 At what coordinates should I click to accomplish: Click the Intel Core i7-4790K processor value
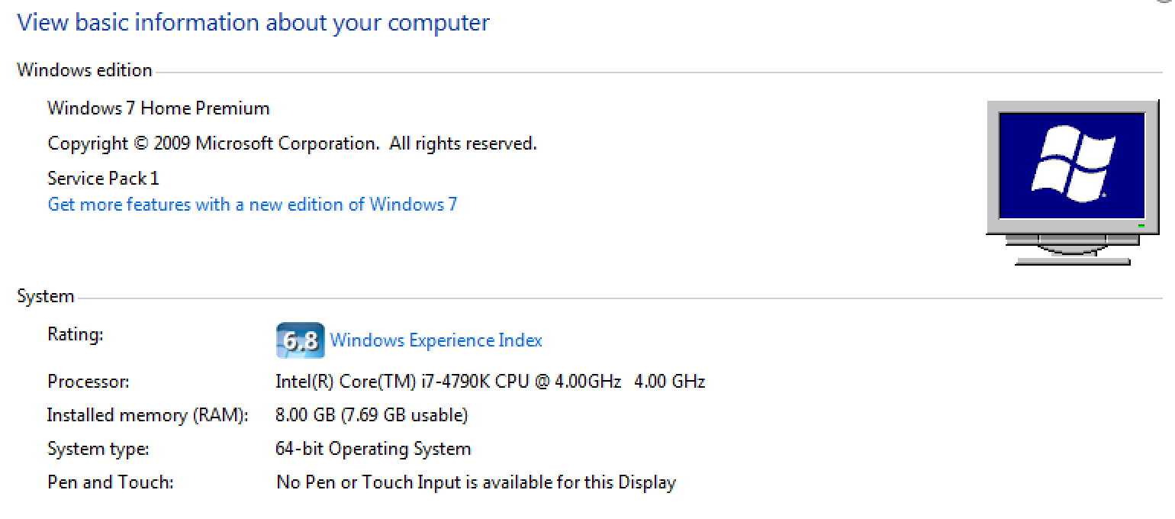[x=489, y=381]
